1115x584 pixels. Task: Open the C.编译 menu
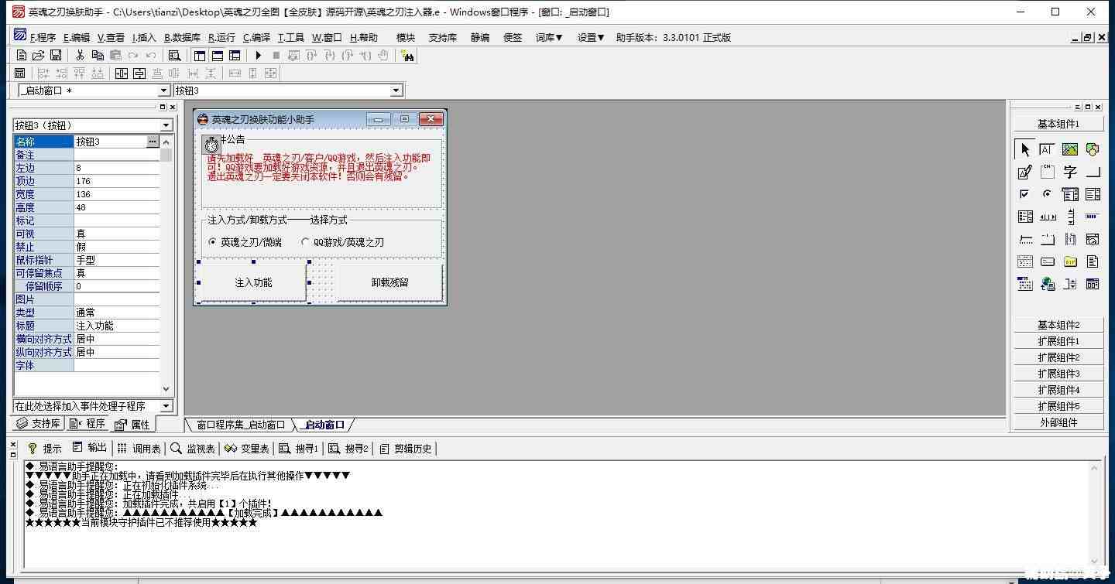pyautogui.click(x=256, y=37)
